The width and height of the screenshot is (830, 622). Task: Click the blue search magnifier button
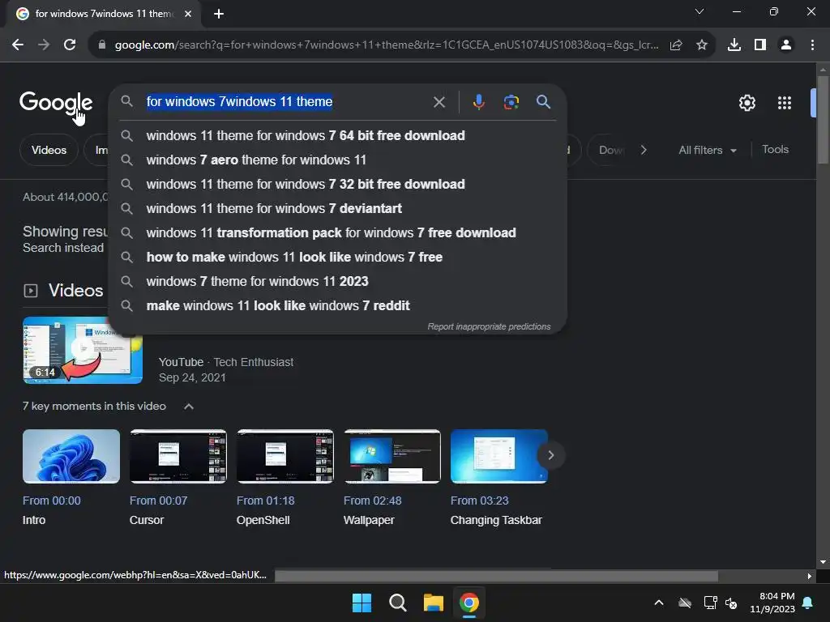tap(543, 102)
